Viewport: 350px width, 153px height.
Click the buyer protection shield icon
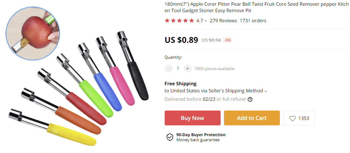pos(170,137)
